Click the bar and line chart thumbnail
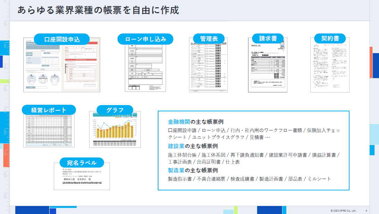Image resolution: width=379 pixels, height=214 pixels. pyautogui.click(x=115, y=130)
